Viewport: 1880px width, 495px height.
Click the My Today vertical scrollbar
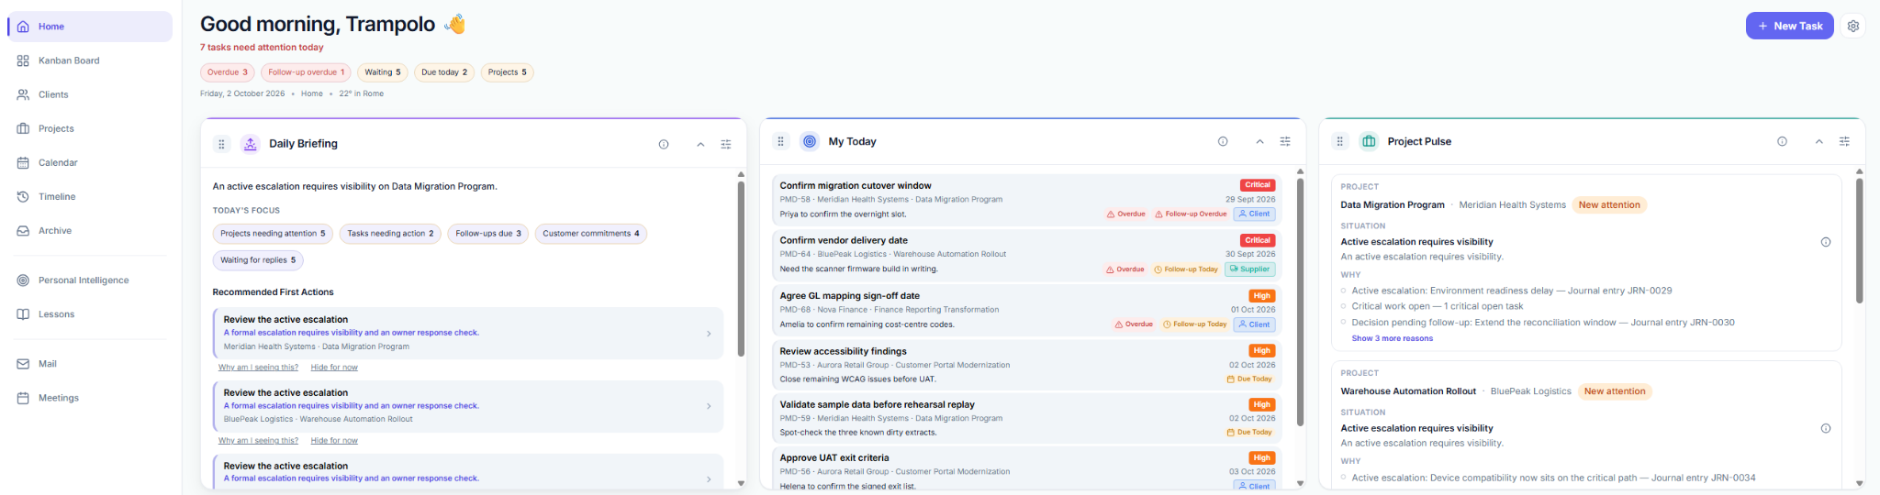1300,302
